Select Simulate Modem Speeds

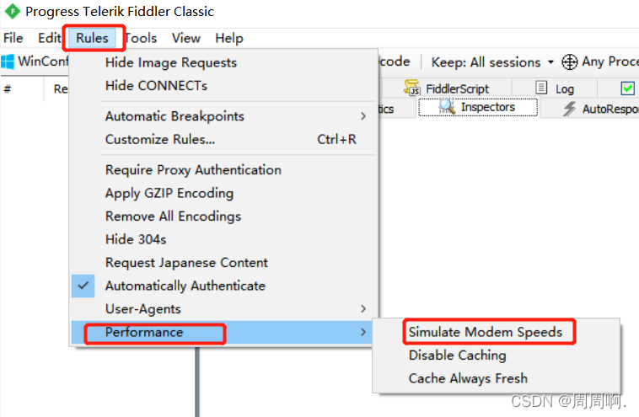pos(486,332)
